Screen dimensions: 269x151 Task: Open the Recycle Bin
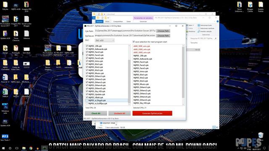[261, 136]
